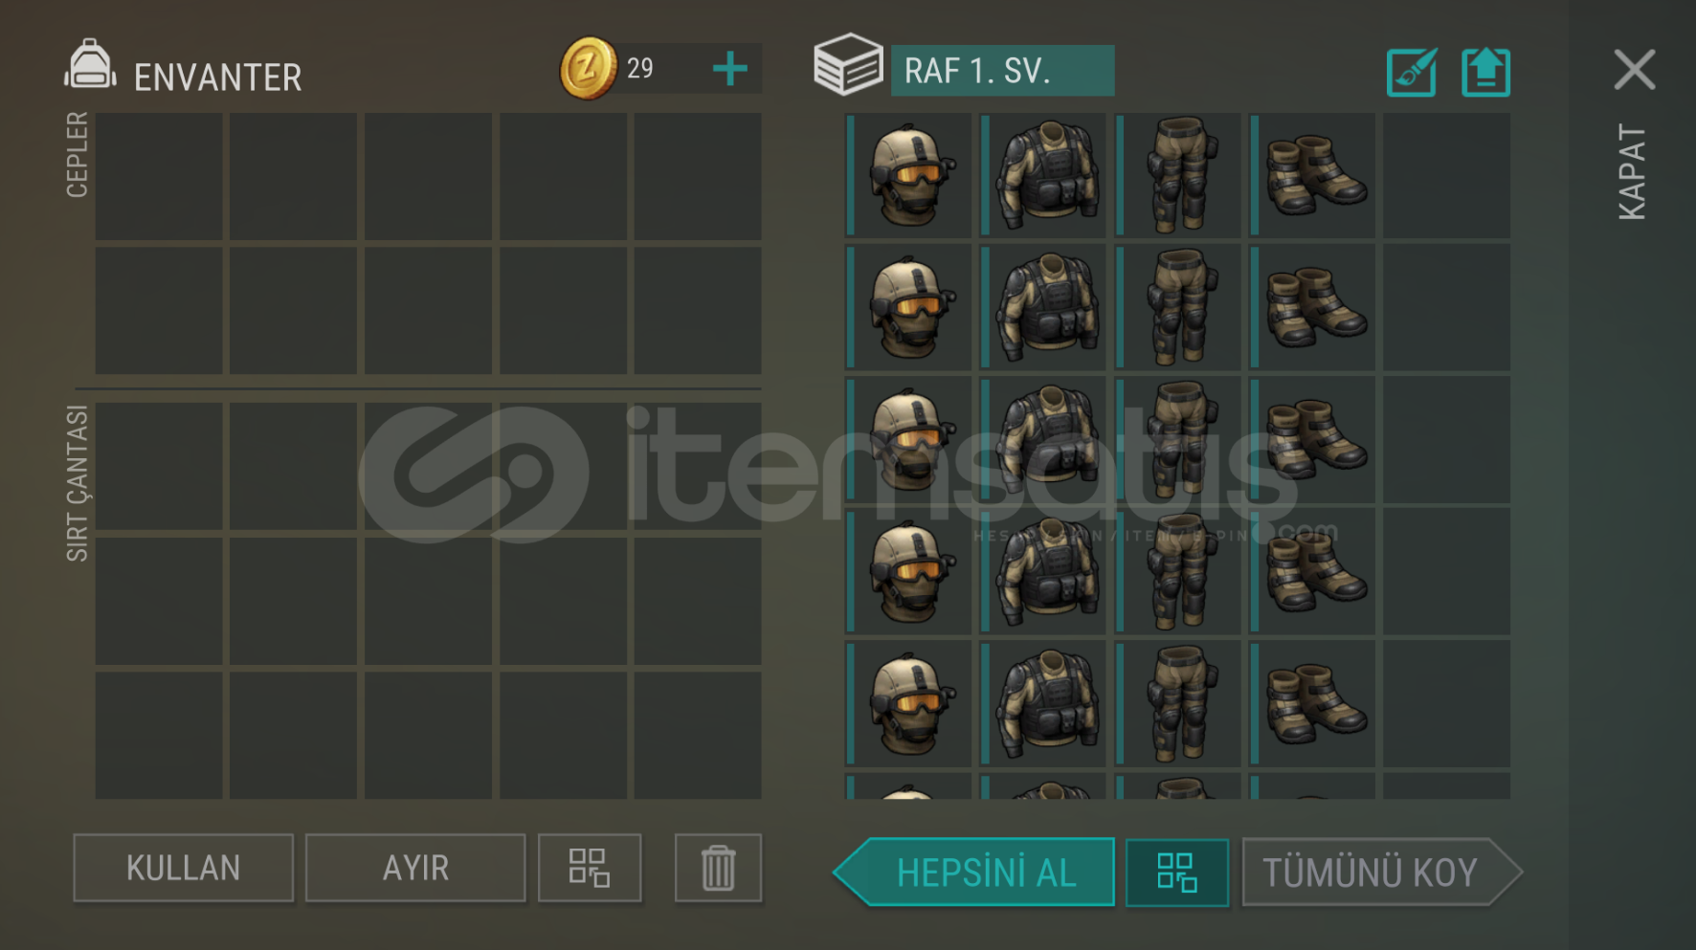Image resolution: width=1696 pixels, height=950 pixels.
Task: Select the tactical vest in second row
Action: coord(1044,308)
